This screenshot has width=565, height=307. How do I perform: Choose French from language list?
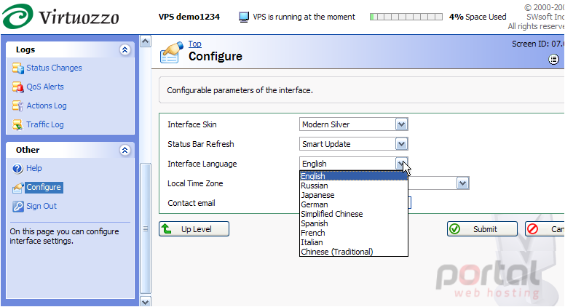coord(353,233)
